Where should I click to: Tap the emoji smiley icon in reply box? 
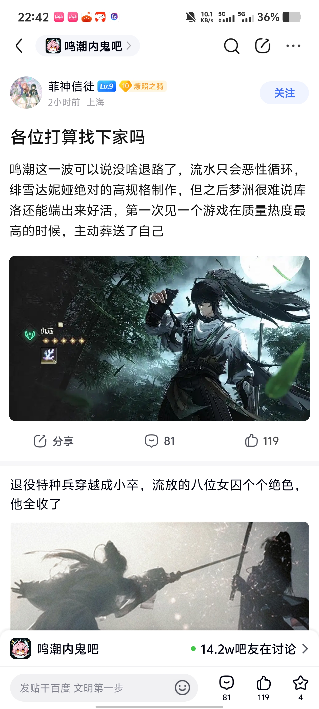[x=182, y=688]
